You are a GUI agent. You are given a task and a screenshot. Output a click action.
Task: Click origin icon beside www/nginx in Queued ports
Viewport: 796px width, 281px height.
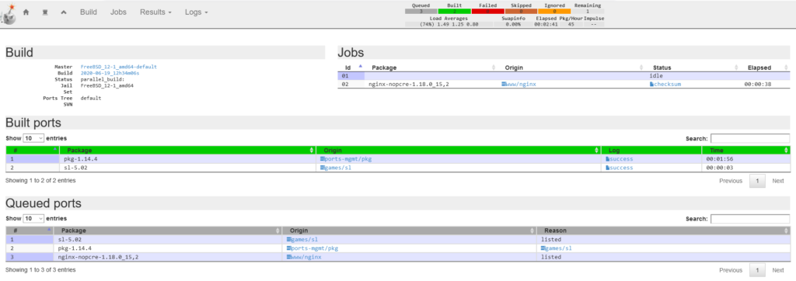click(289, 257)
